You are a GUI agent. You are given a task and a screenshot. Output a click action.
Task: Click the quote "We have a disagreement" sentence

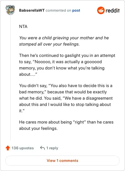[x=66, y=104]
